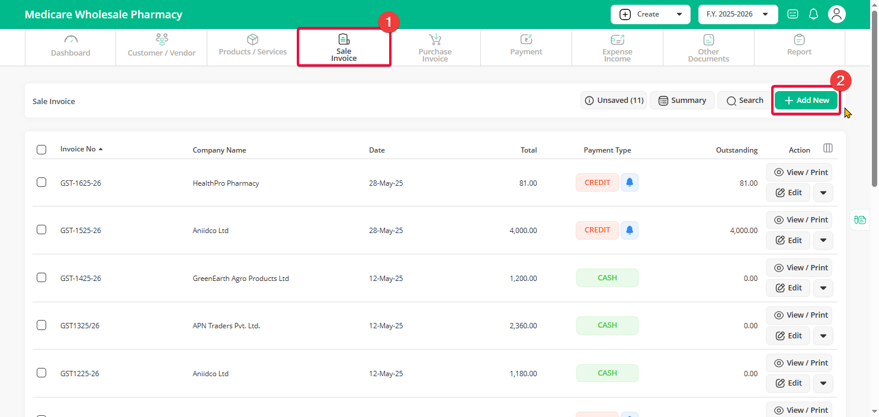Open floating green side panel icon
The height and width of the screenshot is (417, 879).
pyautogui.click(x=860, y=220)
